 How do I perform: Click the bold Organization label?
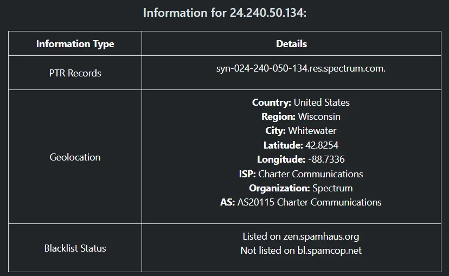click(x=279, y=188)
